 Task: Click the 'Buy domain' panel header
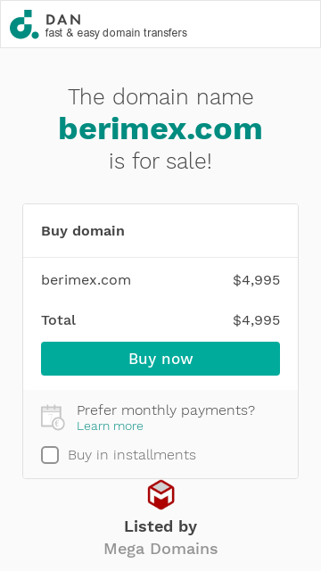[x=83, y=231]
